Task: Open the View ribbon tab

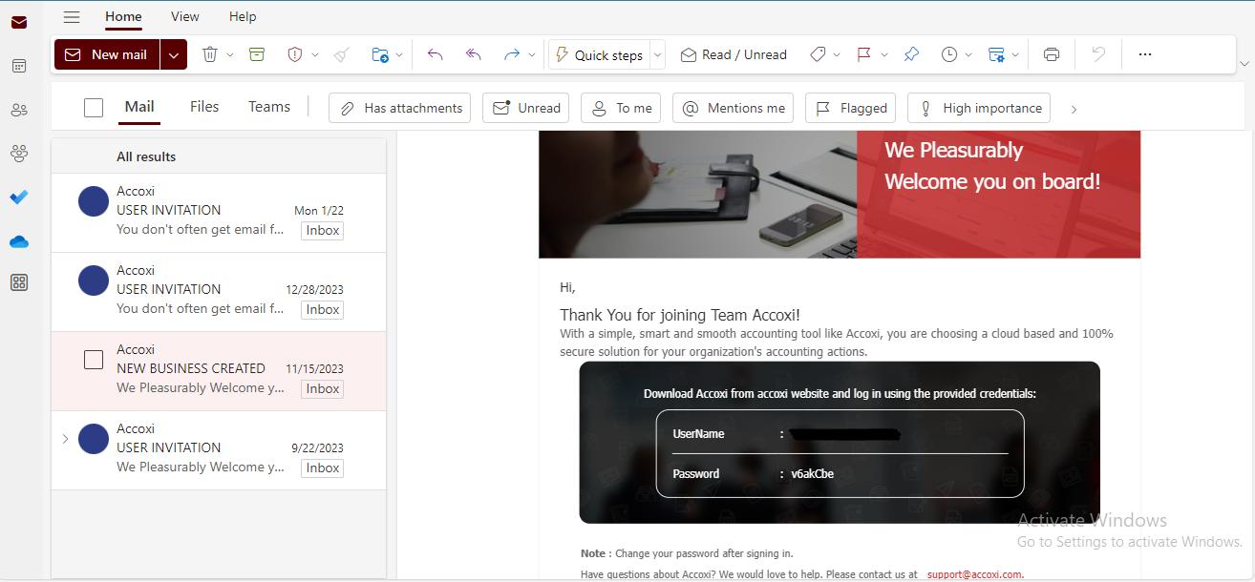Action: (185, 16)
